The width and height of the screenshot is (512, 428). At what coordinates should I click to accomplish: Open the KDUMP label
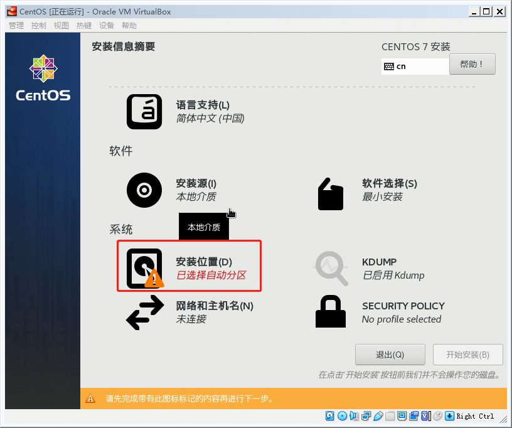pyautogui.click(x=380, y=262)
